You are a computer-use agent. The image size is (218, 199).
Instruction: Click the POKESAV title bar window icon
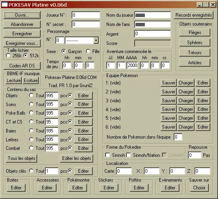(5, 5)
